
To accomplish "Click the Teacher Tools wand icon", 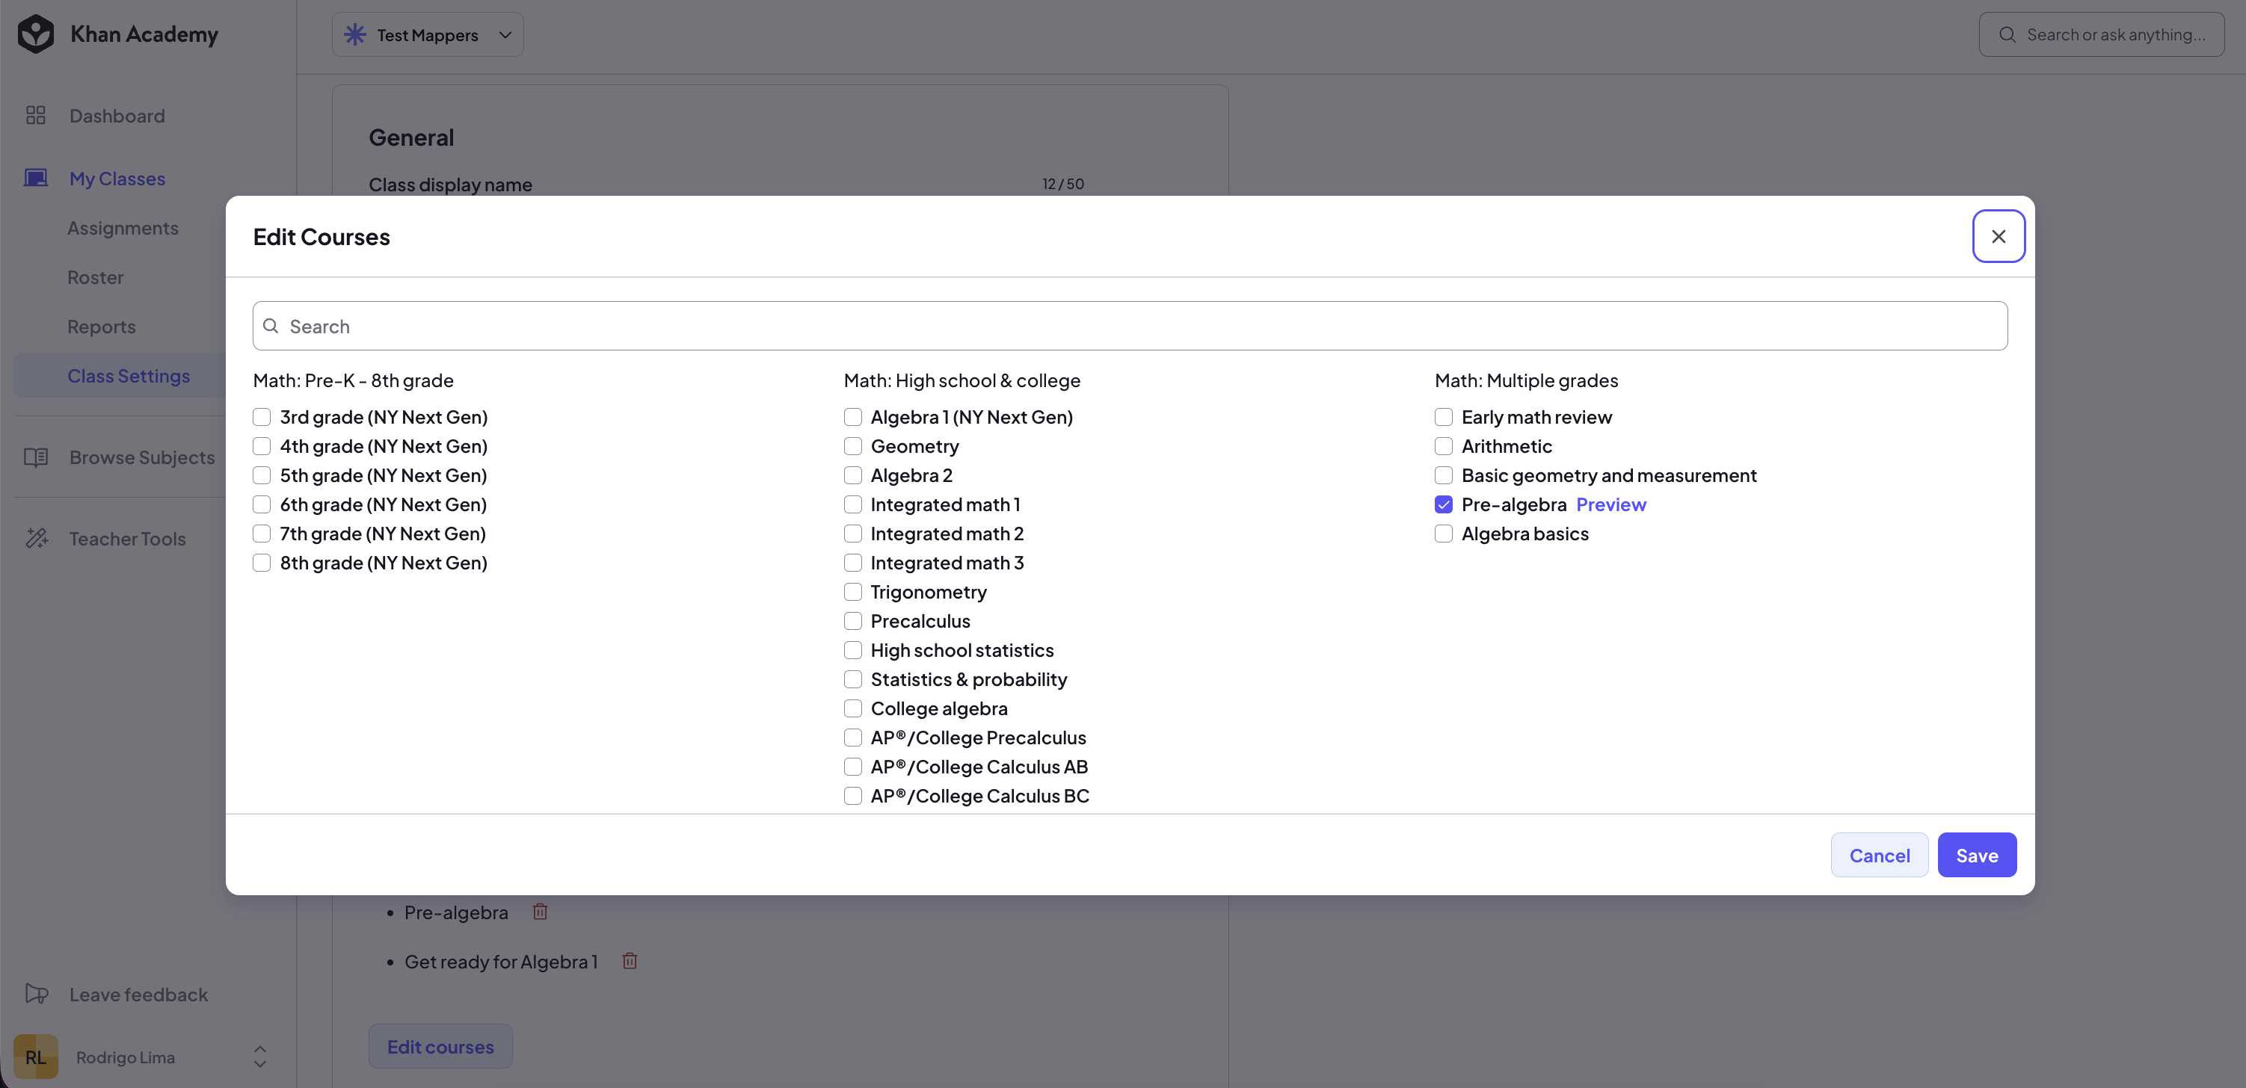I will point(36,537).
